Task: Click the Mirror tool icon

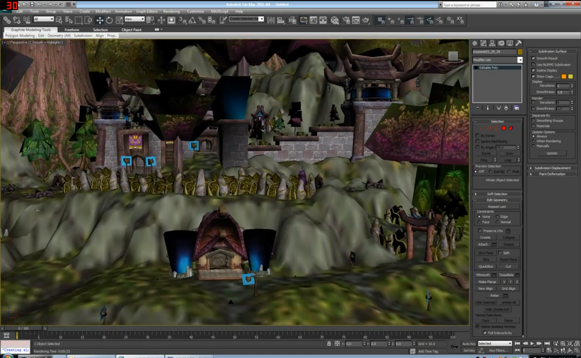Action: point(271,20)
